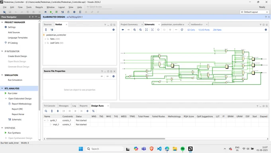Switch to testbench.v tab
The height and width of the screenshot is (153, 271).
click(x=196, y=24)
